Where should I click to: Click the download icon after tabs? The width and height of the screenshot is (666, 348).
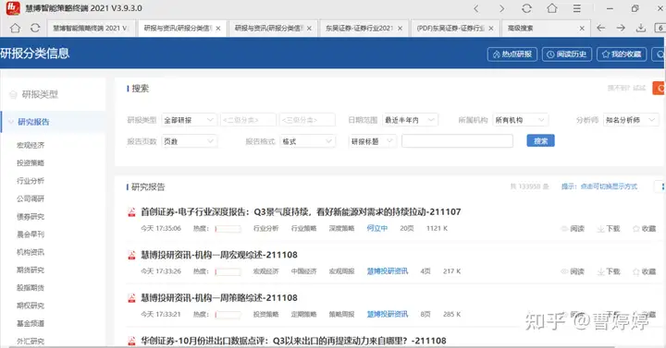(x=641, y=28)
